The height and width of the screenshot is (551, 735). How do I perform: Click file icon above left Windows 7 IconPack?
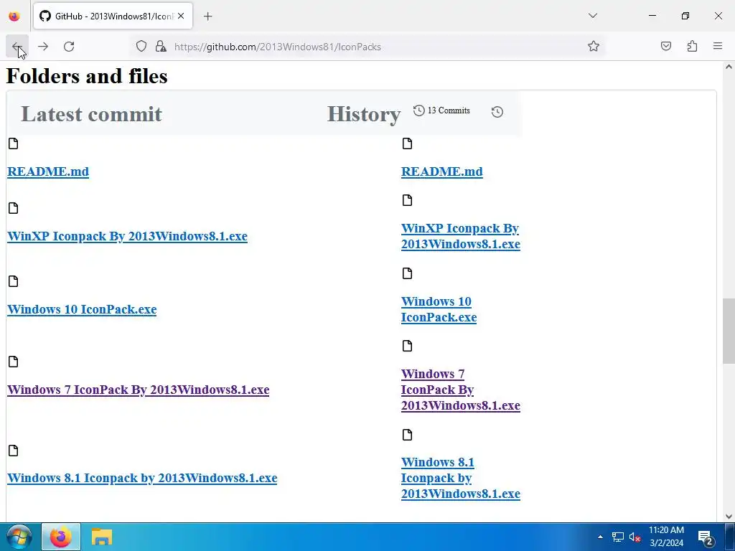13,362
